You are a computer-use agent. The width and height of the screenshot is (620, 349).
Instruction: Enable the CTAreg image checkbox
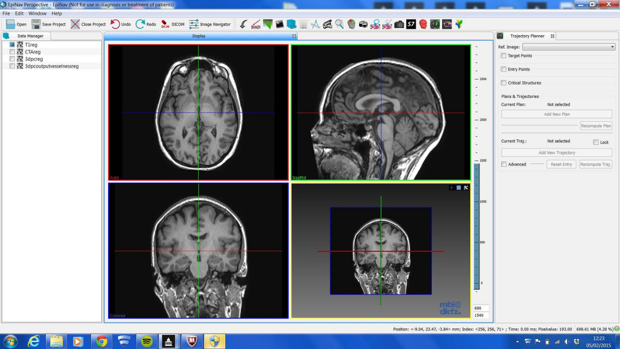coord(12,52)
